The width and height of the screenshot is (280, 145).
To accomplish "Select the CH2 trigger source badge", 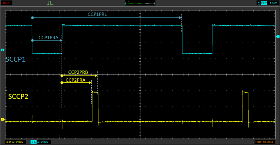I will (264, 3).
